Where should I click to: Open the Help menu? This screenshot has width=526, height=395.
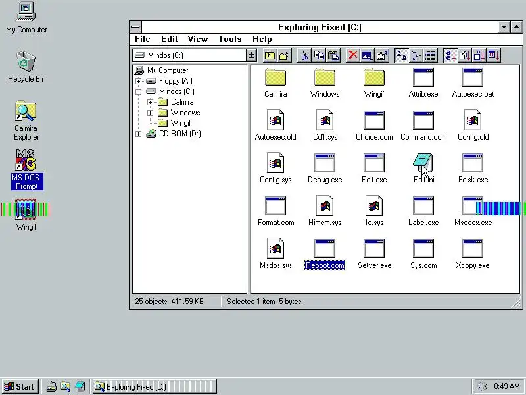[262, 39]
